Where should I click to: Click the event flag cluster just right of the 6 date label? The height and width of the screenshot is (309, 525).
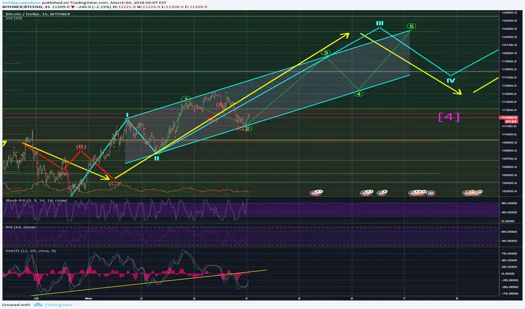point(366,193)
